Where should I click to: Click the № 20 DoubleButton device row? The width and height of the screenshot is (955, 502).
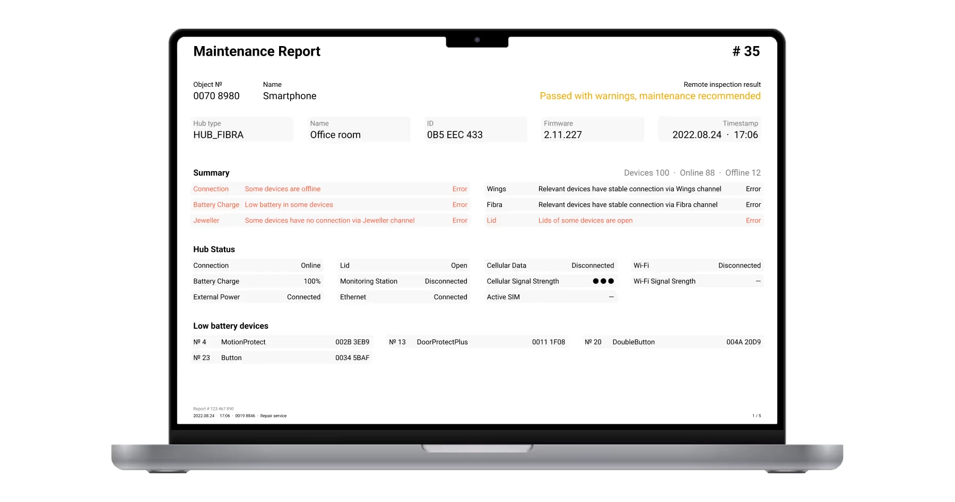pyautogui.click(x=672, y=342)
